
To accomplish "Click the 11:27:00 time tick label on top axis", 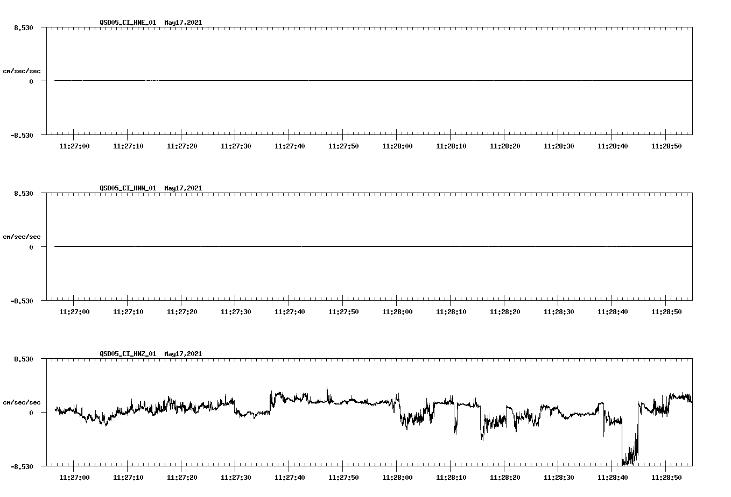I will [75, 145].
